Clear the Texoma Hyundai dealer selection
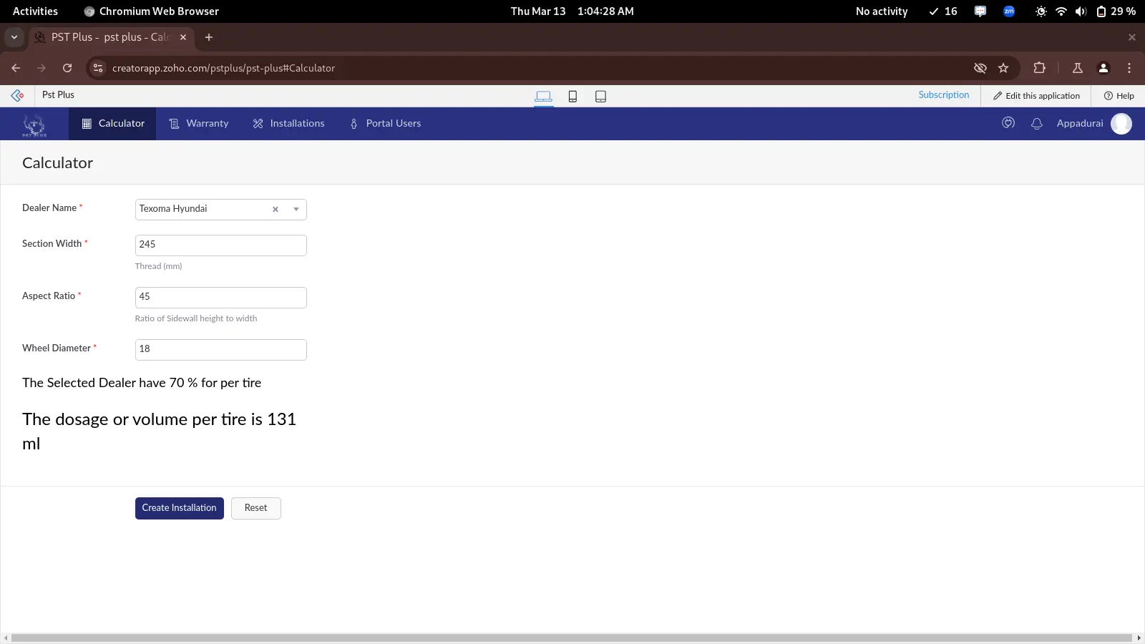This screenshot has height=644, width=1145. (276, 209)
